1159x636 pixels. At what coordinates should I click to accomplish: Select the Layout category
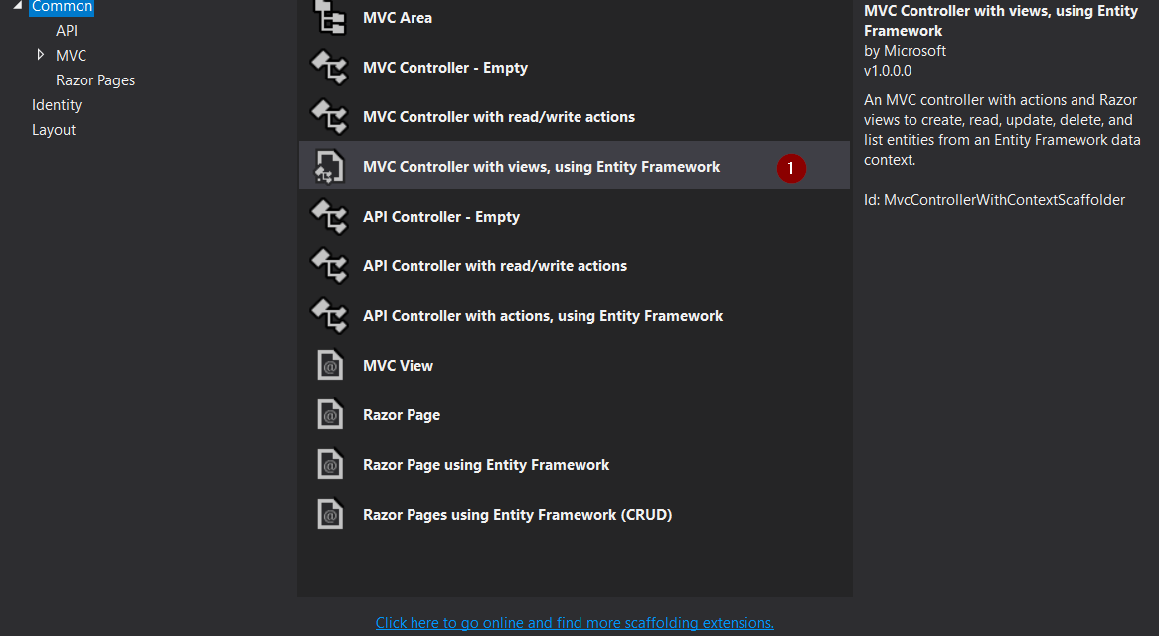[54, 130]
